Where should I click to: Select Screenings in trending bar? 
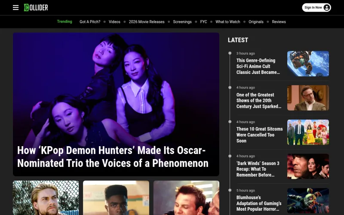182,22
